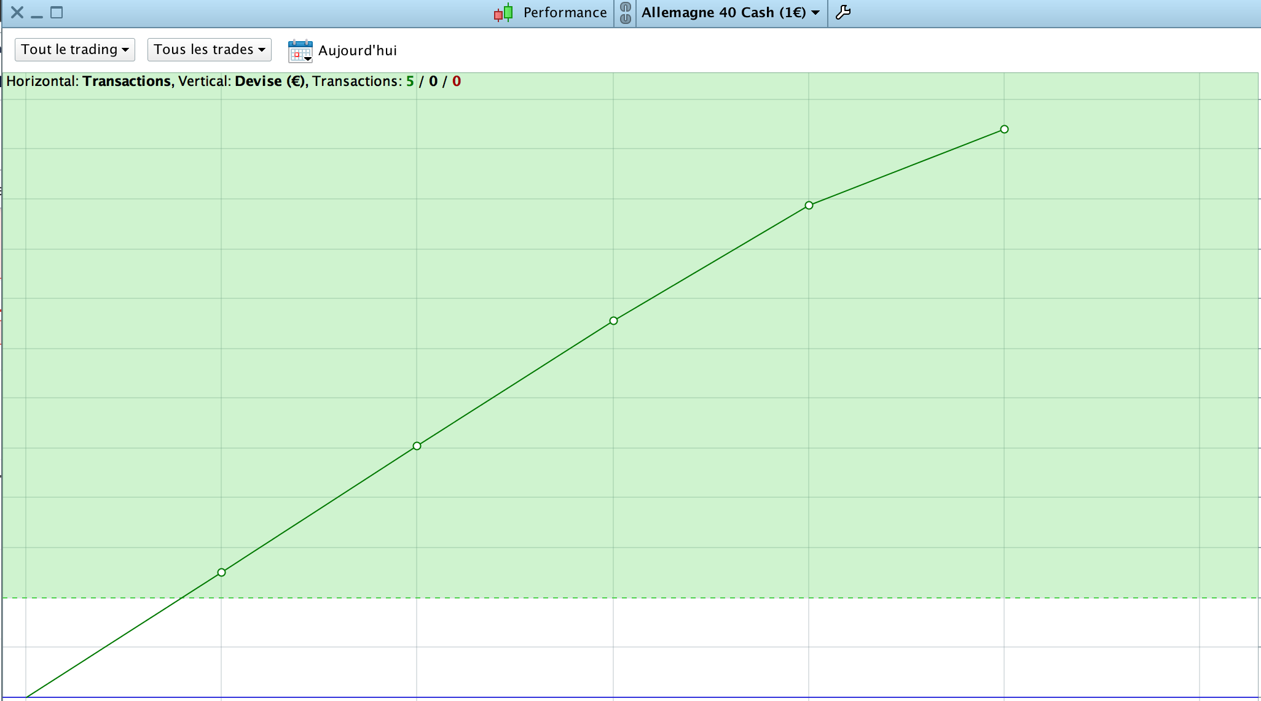The height and width of the screenshot is (701, 1261).
Task: Open the calendar date picker icon
Action: pyautogui.click(x=300, y=50)
